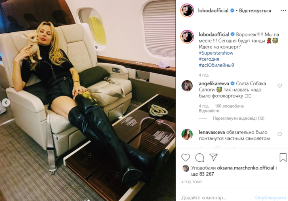288x201 pixels.
Task: Open lenavasceva's profile picture
Action: tap(187, 134)
